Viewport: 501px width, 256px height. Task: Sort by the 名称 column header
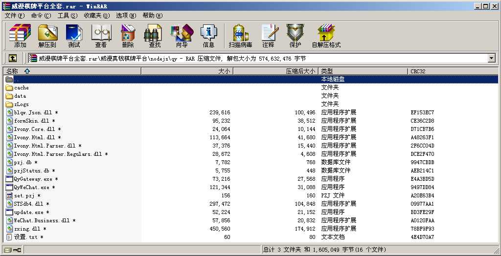tap(72, 71)
